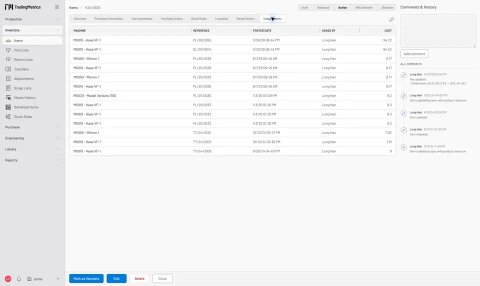Expand the Purchase section

(x=32, y=127)
